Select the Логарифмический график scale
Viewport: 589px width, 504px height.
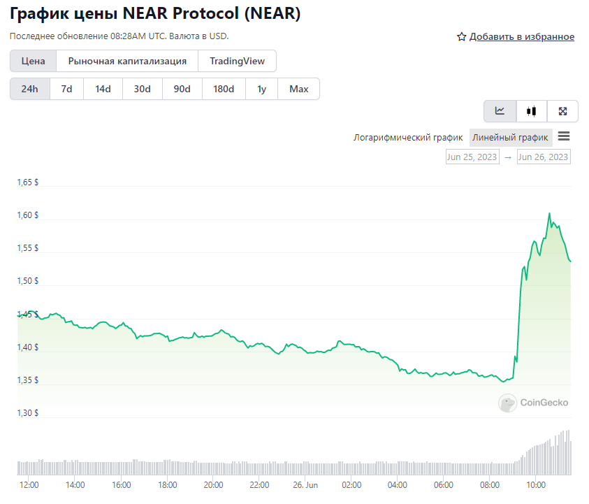(x=408, y=138)
